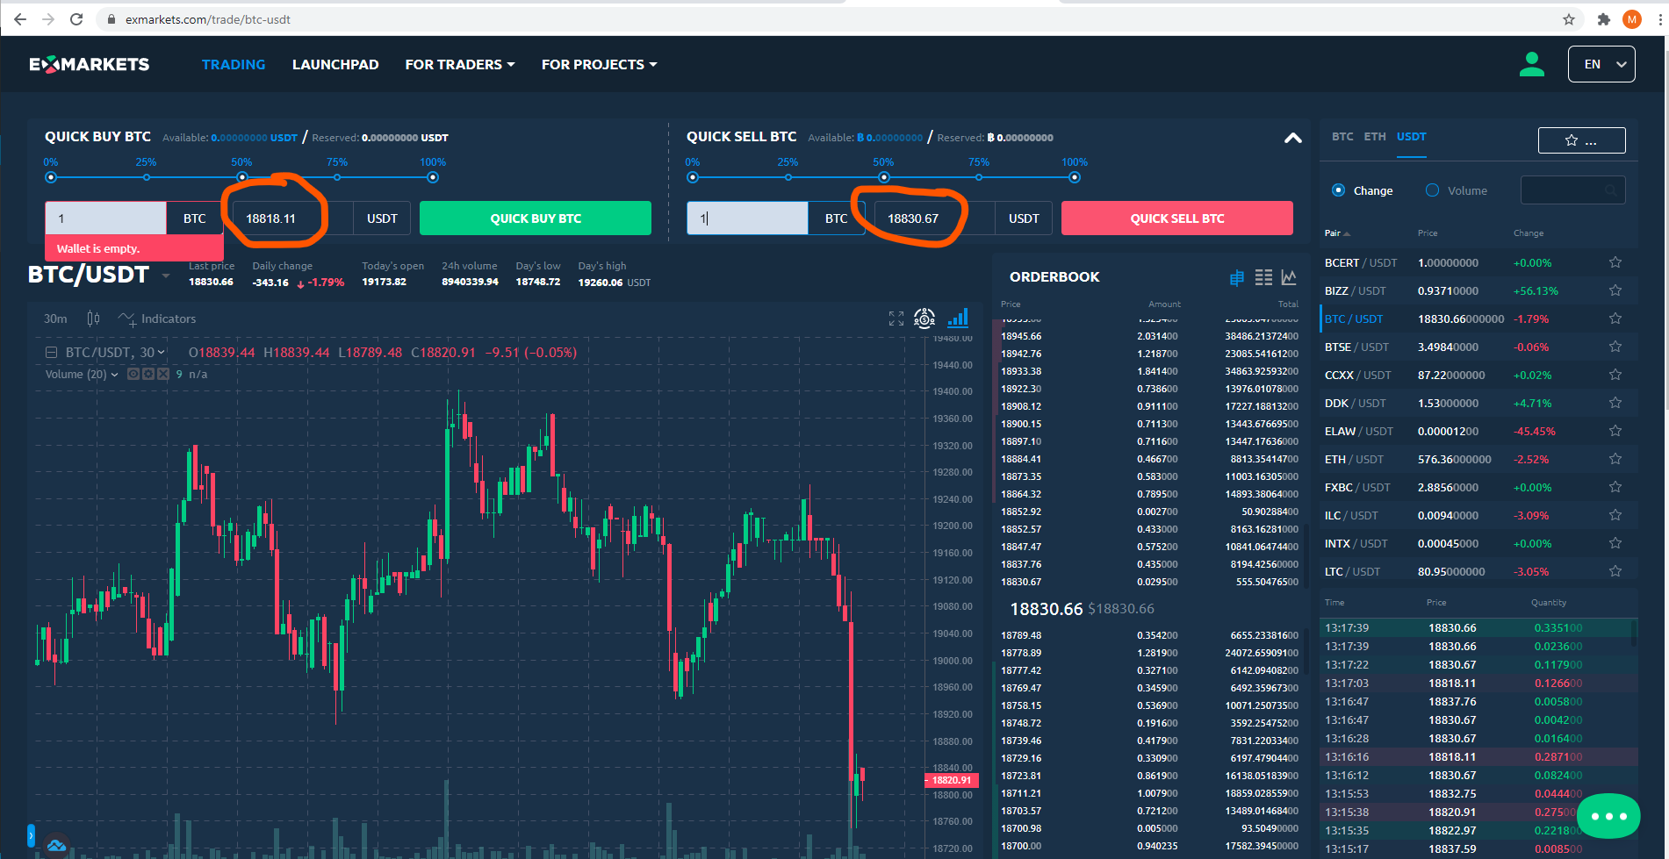Screen dimensions: 1669x859
Task: Favorite the BCERT / USDT pair
Action: click(1615, 262)
